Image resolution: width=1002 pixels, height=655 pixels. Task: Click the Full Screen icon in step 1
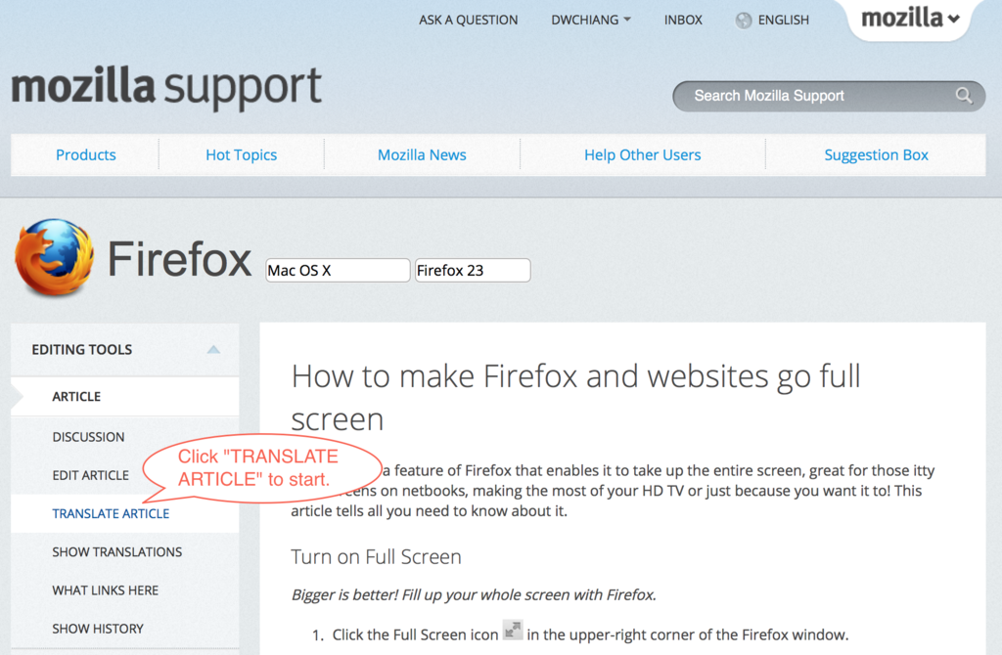(513, 631)
